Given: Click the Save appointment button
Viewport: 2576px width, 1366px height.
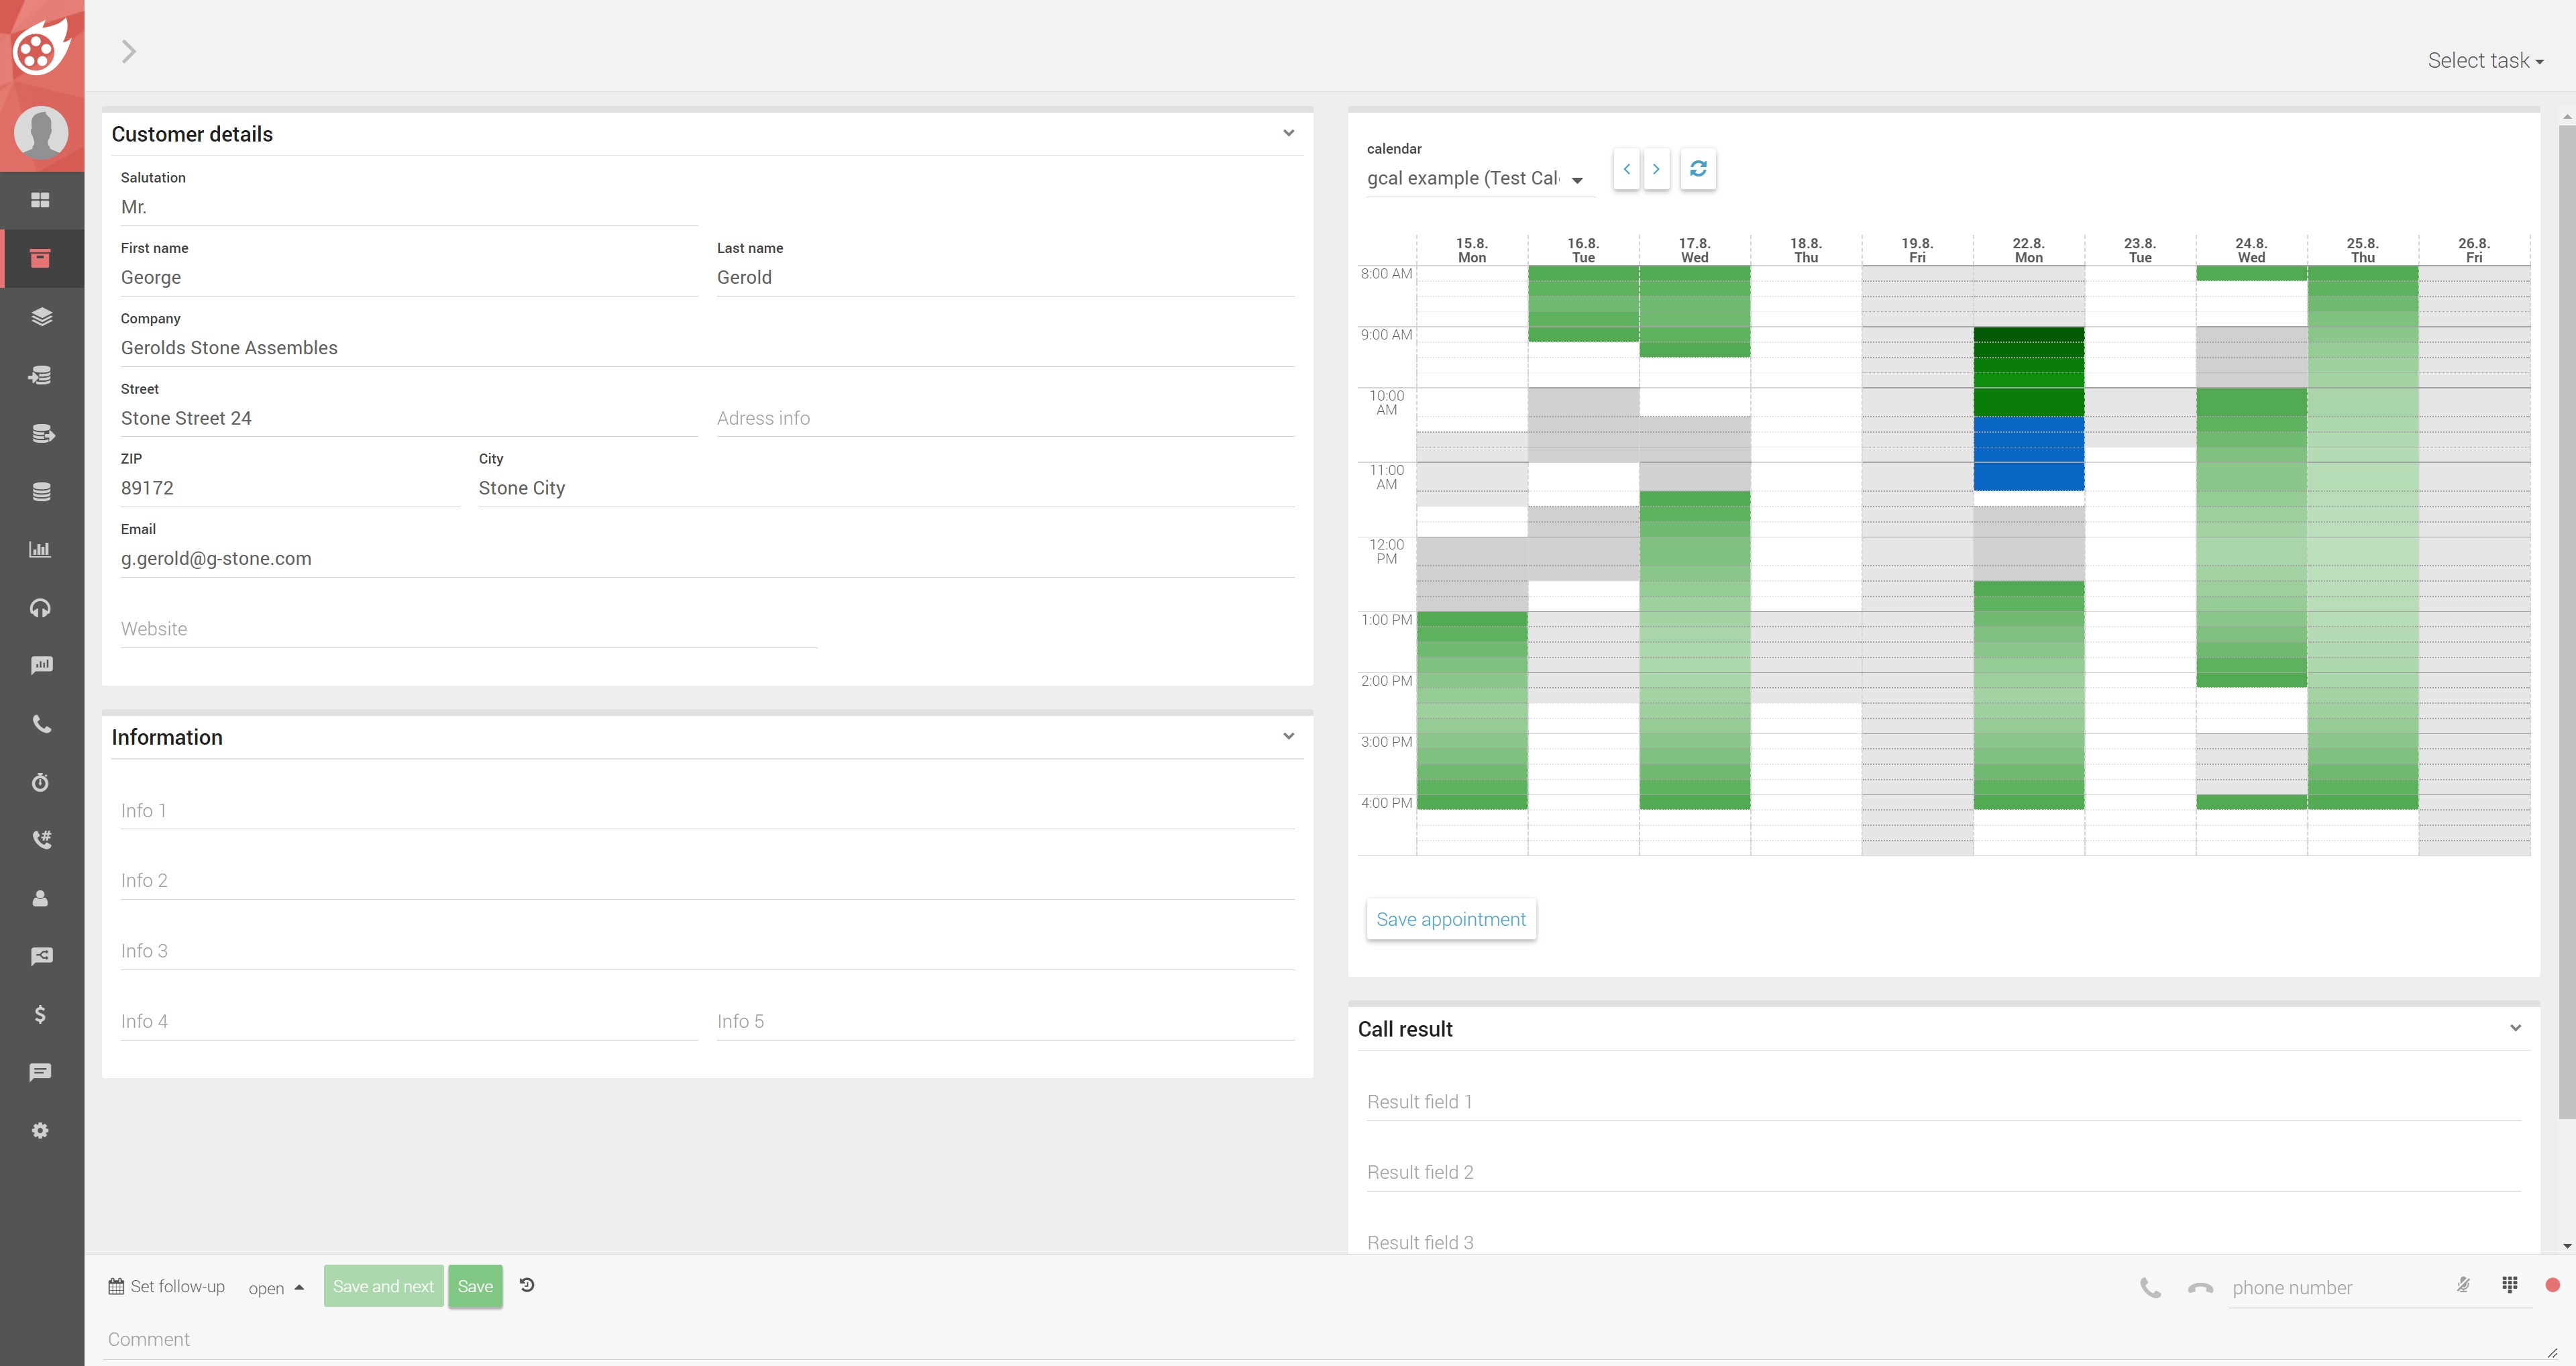Looking at the screenshot, I should (1450, 919).
